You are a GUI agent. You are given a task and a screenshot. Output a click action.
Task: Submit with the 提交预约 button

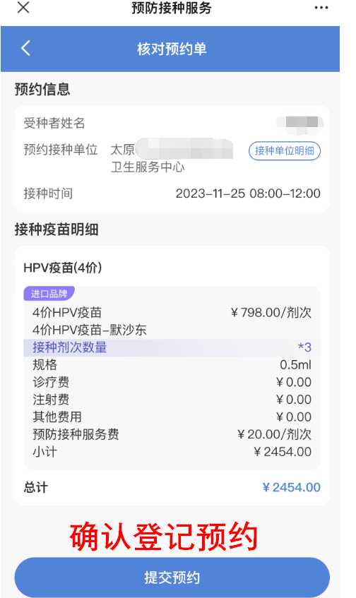[x=172, y=578]
